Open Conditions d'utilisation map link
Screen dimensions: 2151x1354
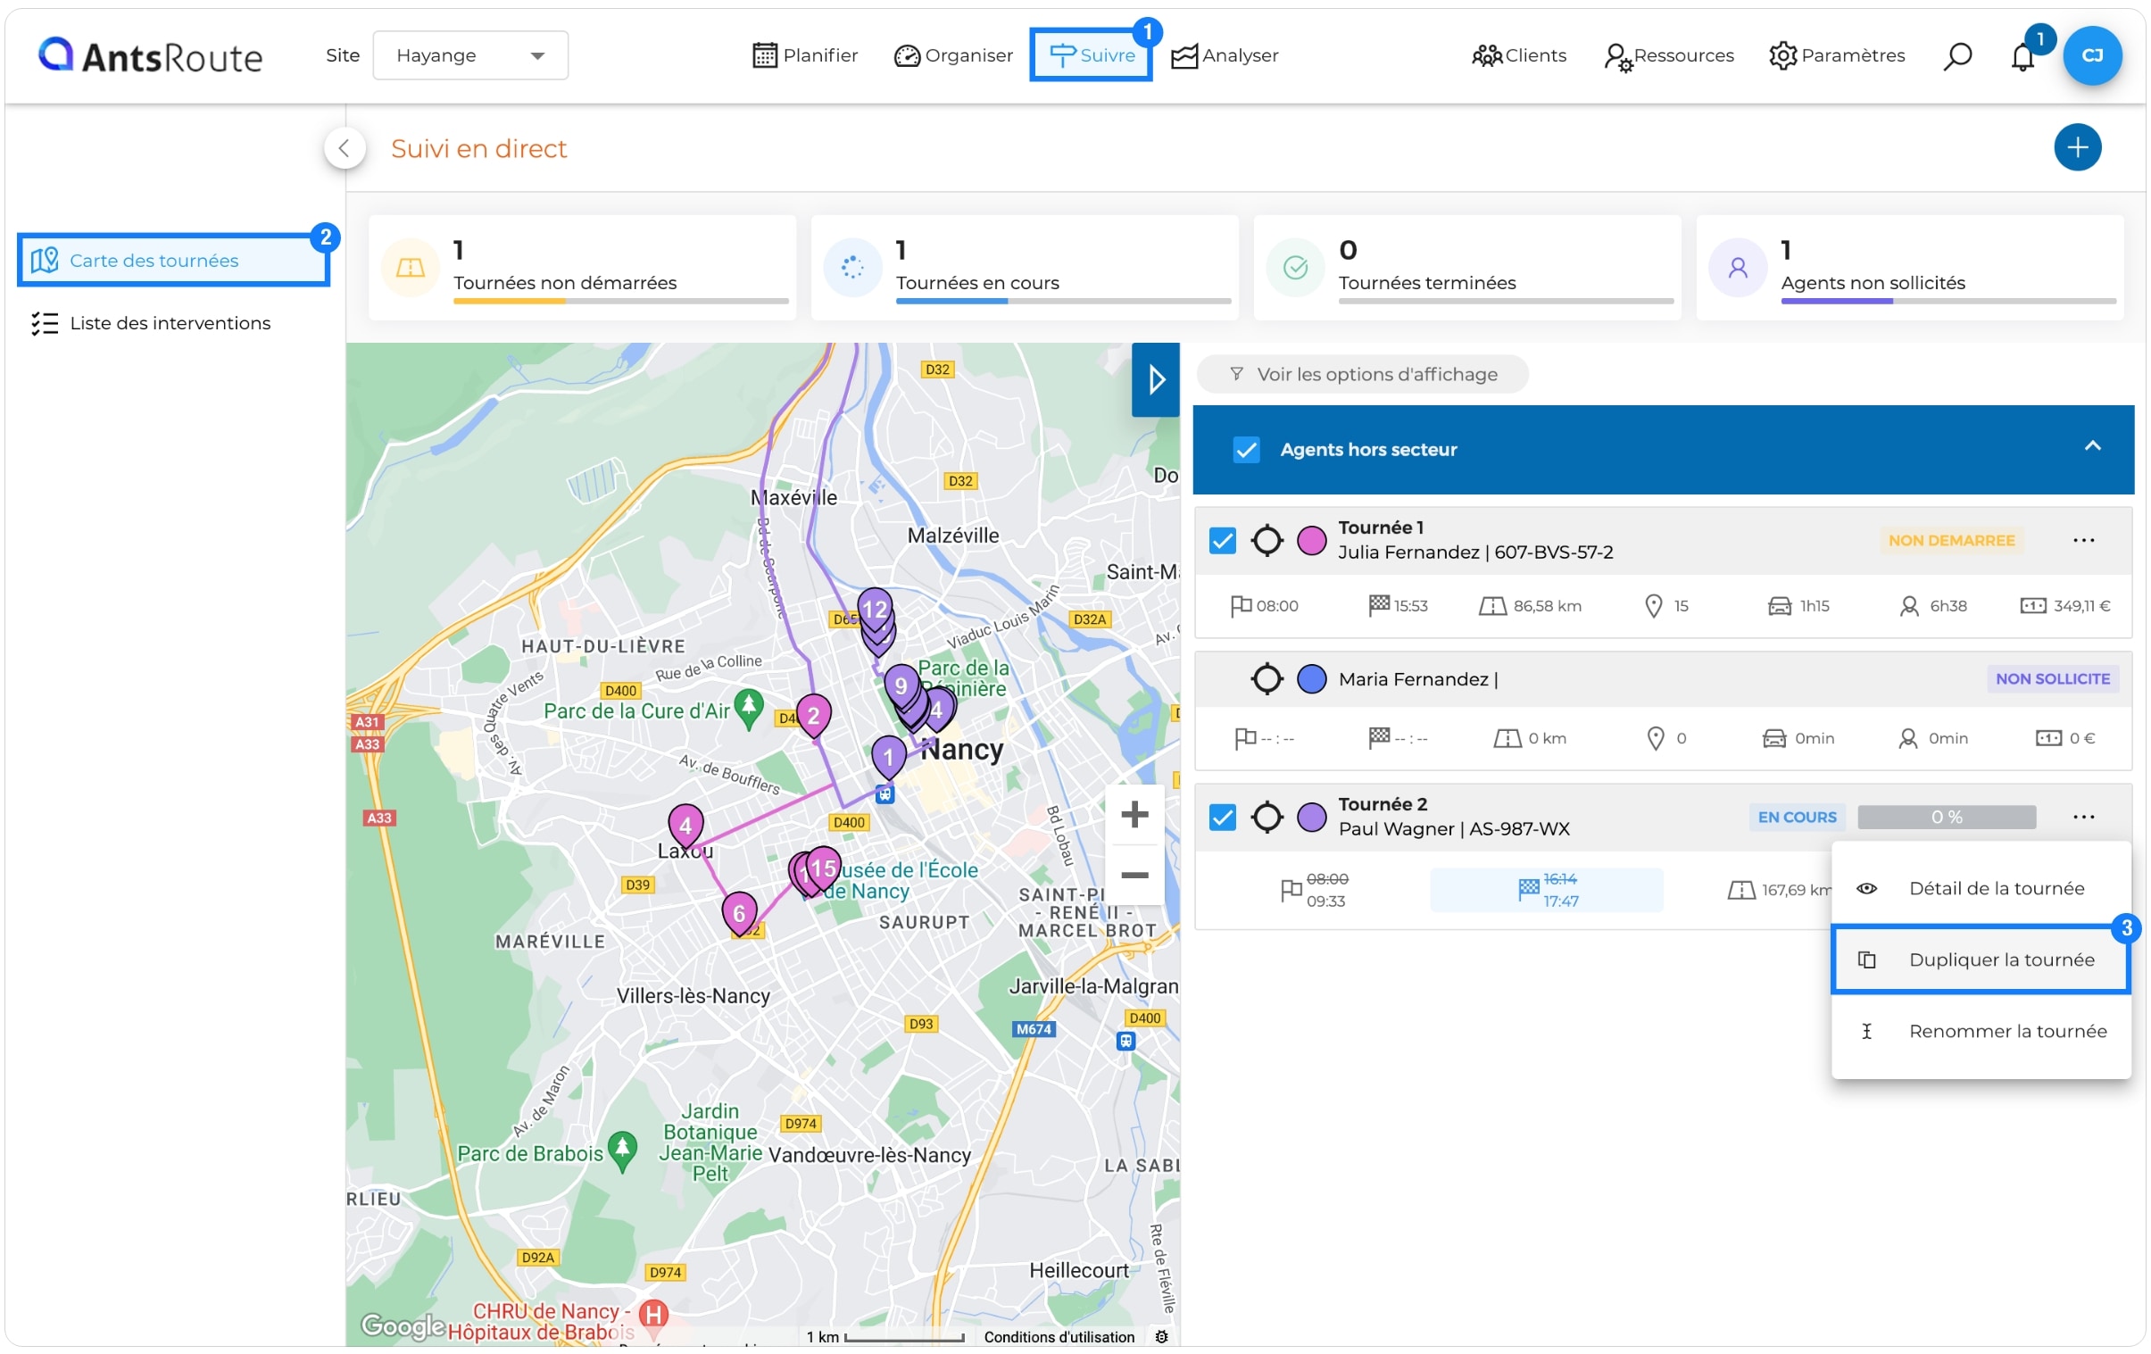coord(1059,1337)
